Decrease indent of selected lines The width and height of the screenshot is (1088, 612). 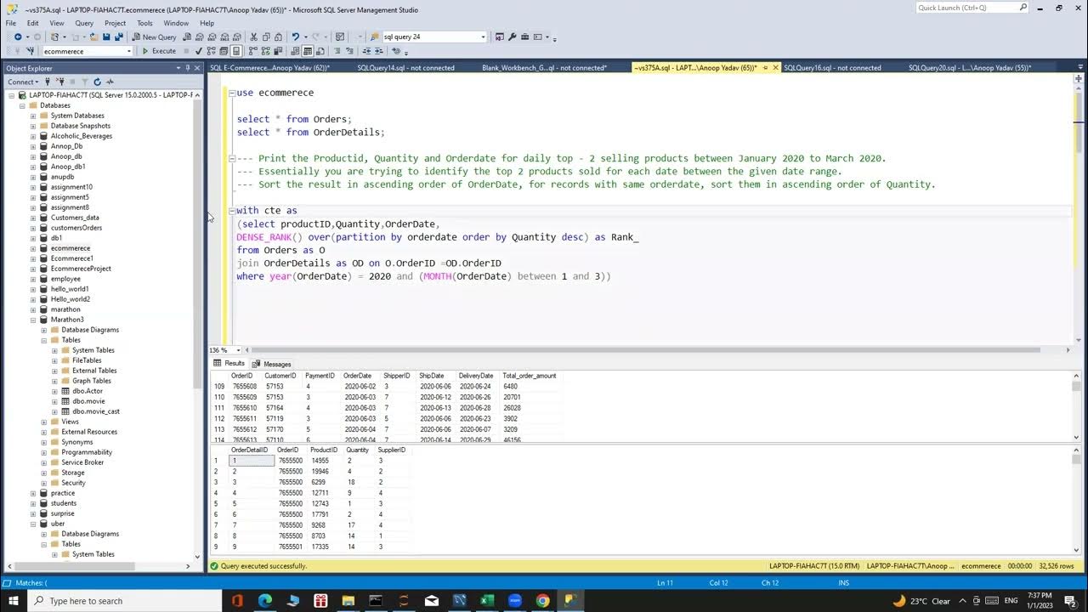click(365, 51)
